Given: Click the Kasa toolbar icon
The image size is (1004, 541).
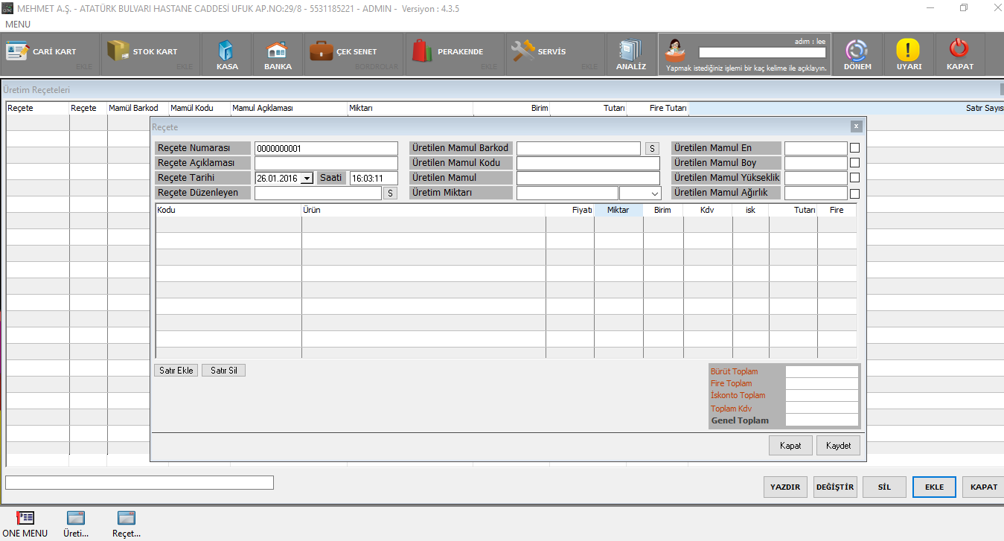Looking at the screenshot, I should 227,54.
